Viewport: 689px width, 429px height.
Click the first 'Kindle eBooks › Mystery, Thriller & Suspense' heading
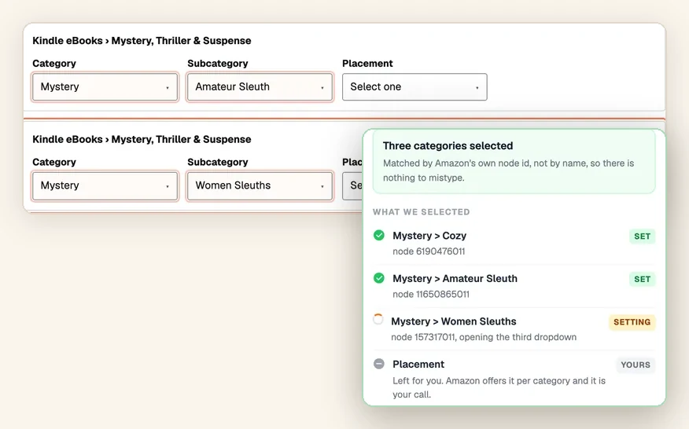coord(142,41)
